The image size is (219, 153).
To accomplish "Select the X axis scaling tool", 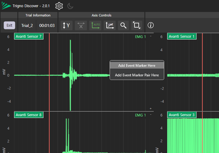I will [81, 25].
